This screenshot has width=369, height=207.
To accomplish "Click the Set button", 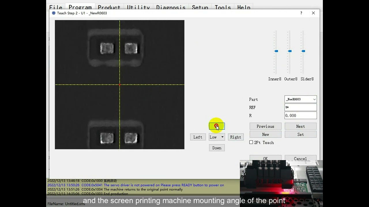I will point(301,134).
